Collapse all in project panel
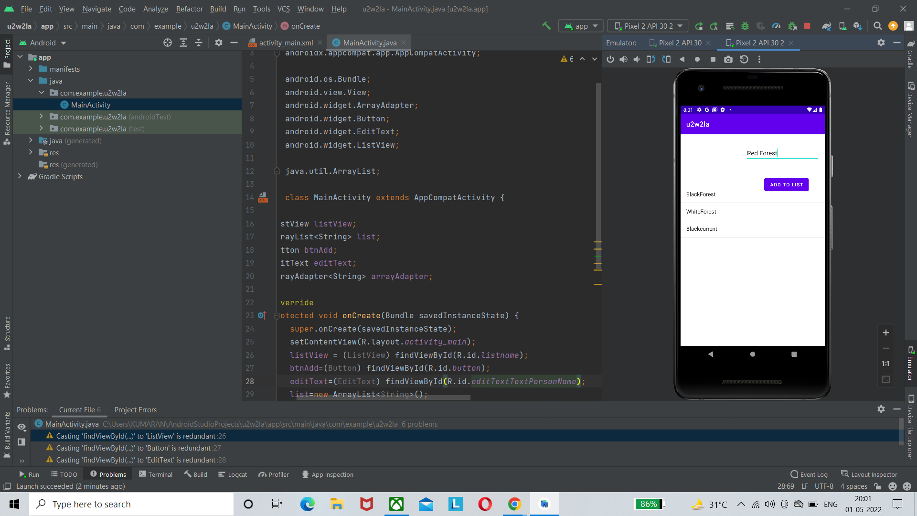The image size is (917, 516). click(199, 43)
